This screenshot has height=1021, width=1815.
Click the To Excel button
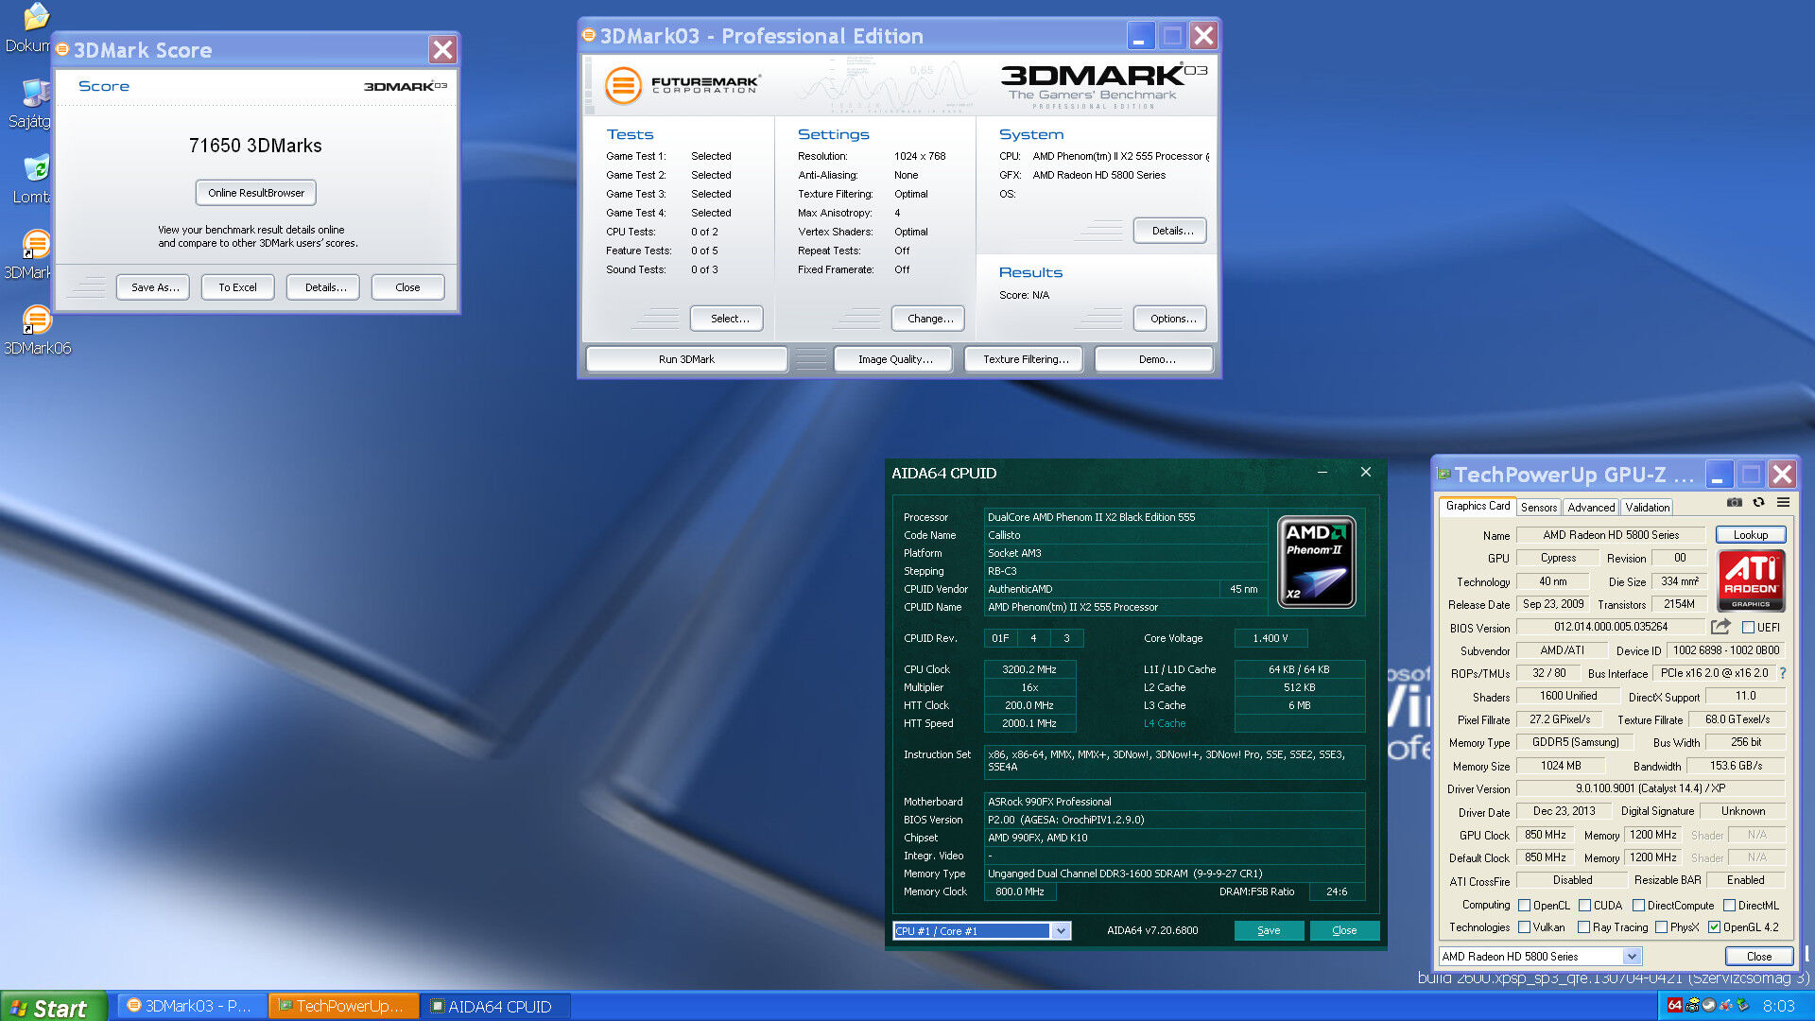237,287
